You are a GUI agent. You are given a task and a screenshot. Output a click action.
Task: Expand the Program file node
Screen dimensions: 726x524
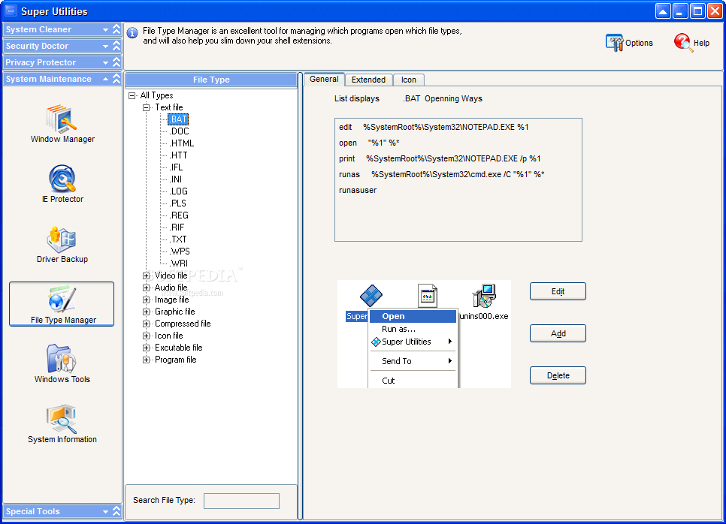tap(147, 360)
